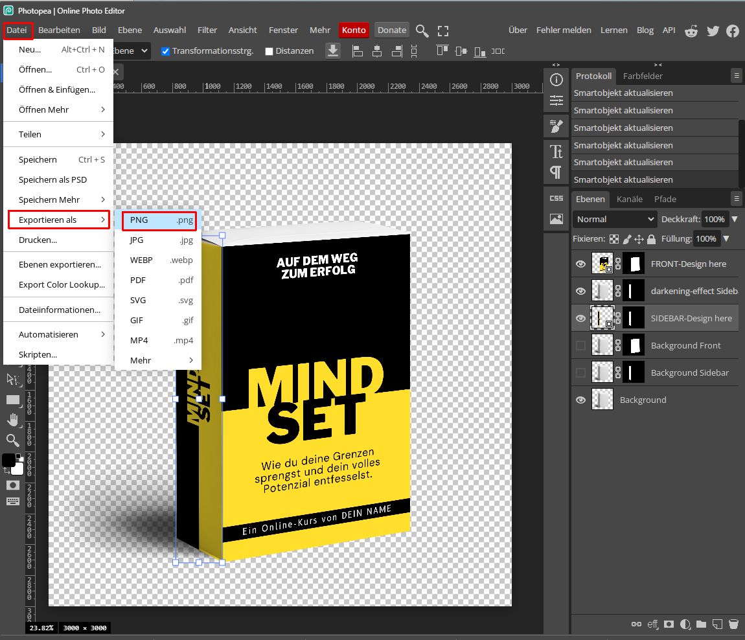The image size is (745, 640).
Task: Show the Background Front layer
Action: [x=580, y=345]
